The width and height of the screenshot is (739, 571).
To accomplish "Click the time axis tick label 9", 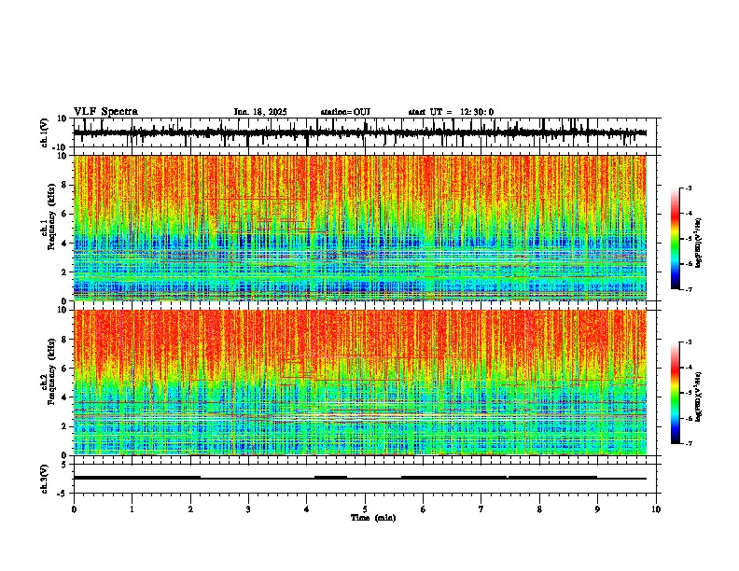I will (x=597, y=509).
